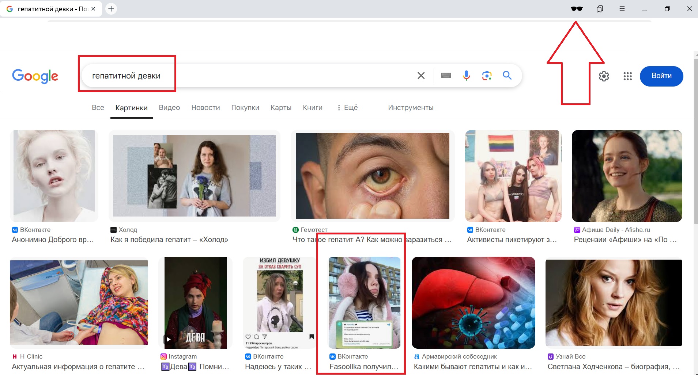
Task: Open the Покупки tab
Action: tap(245, 108)
